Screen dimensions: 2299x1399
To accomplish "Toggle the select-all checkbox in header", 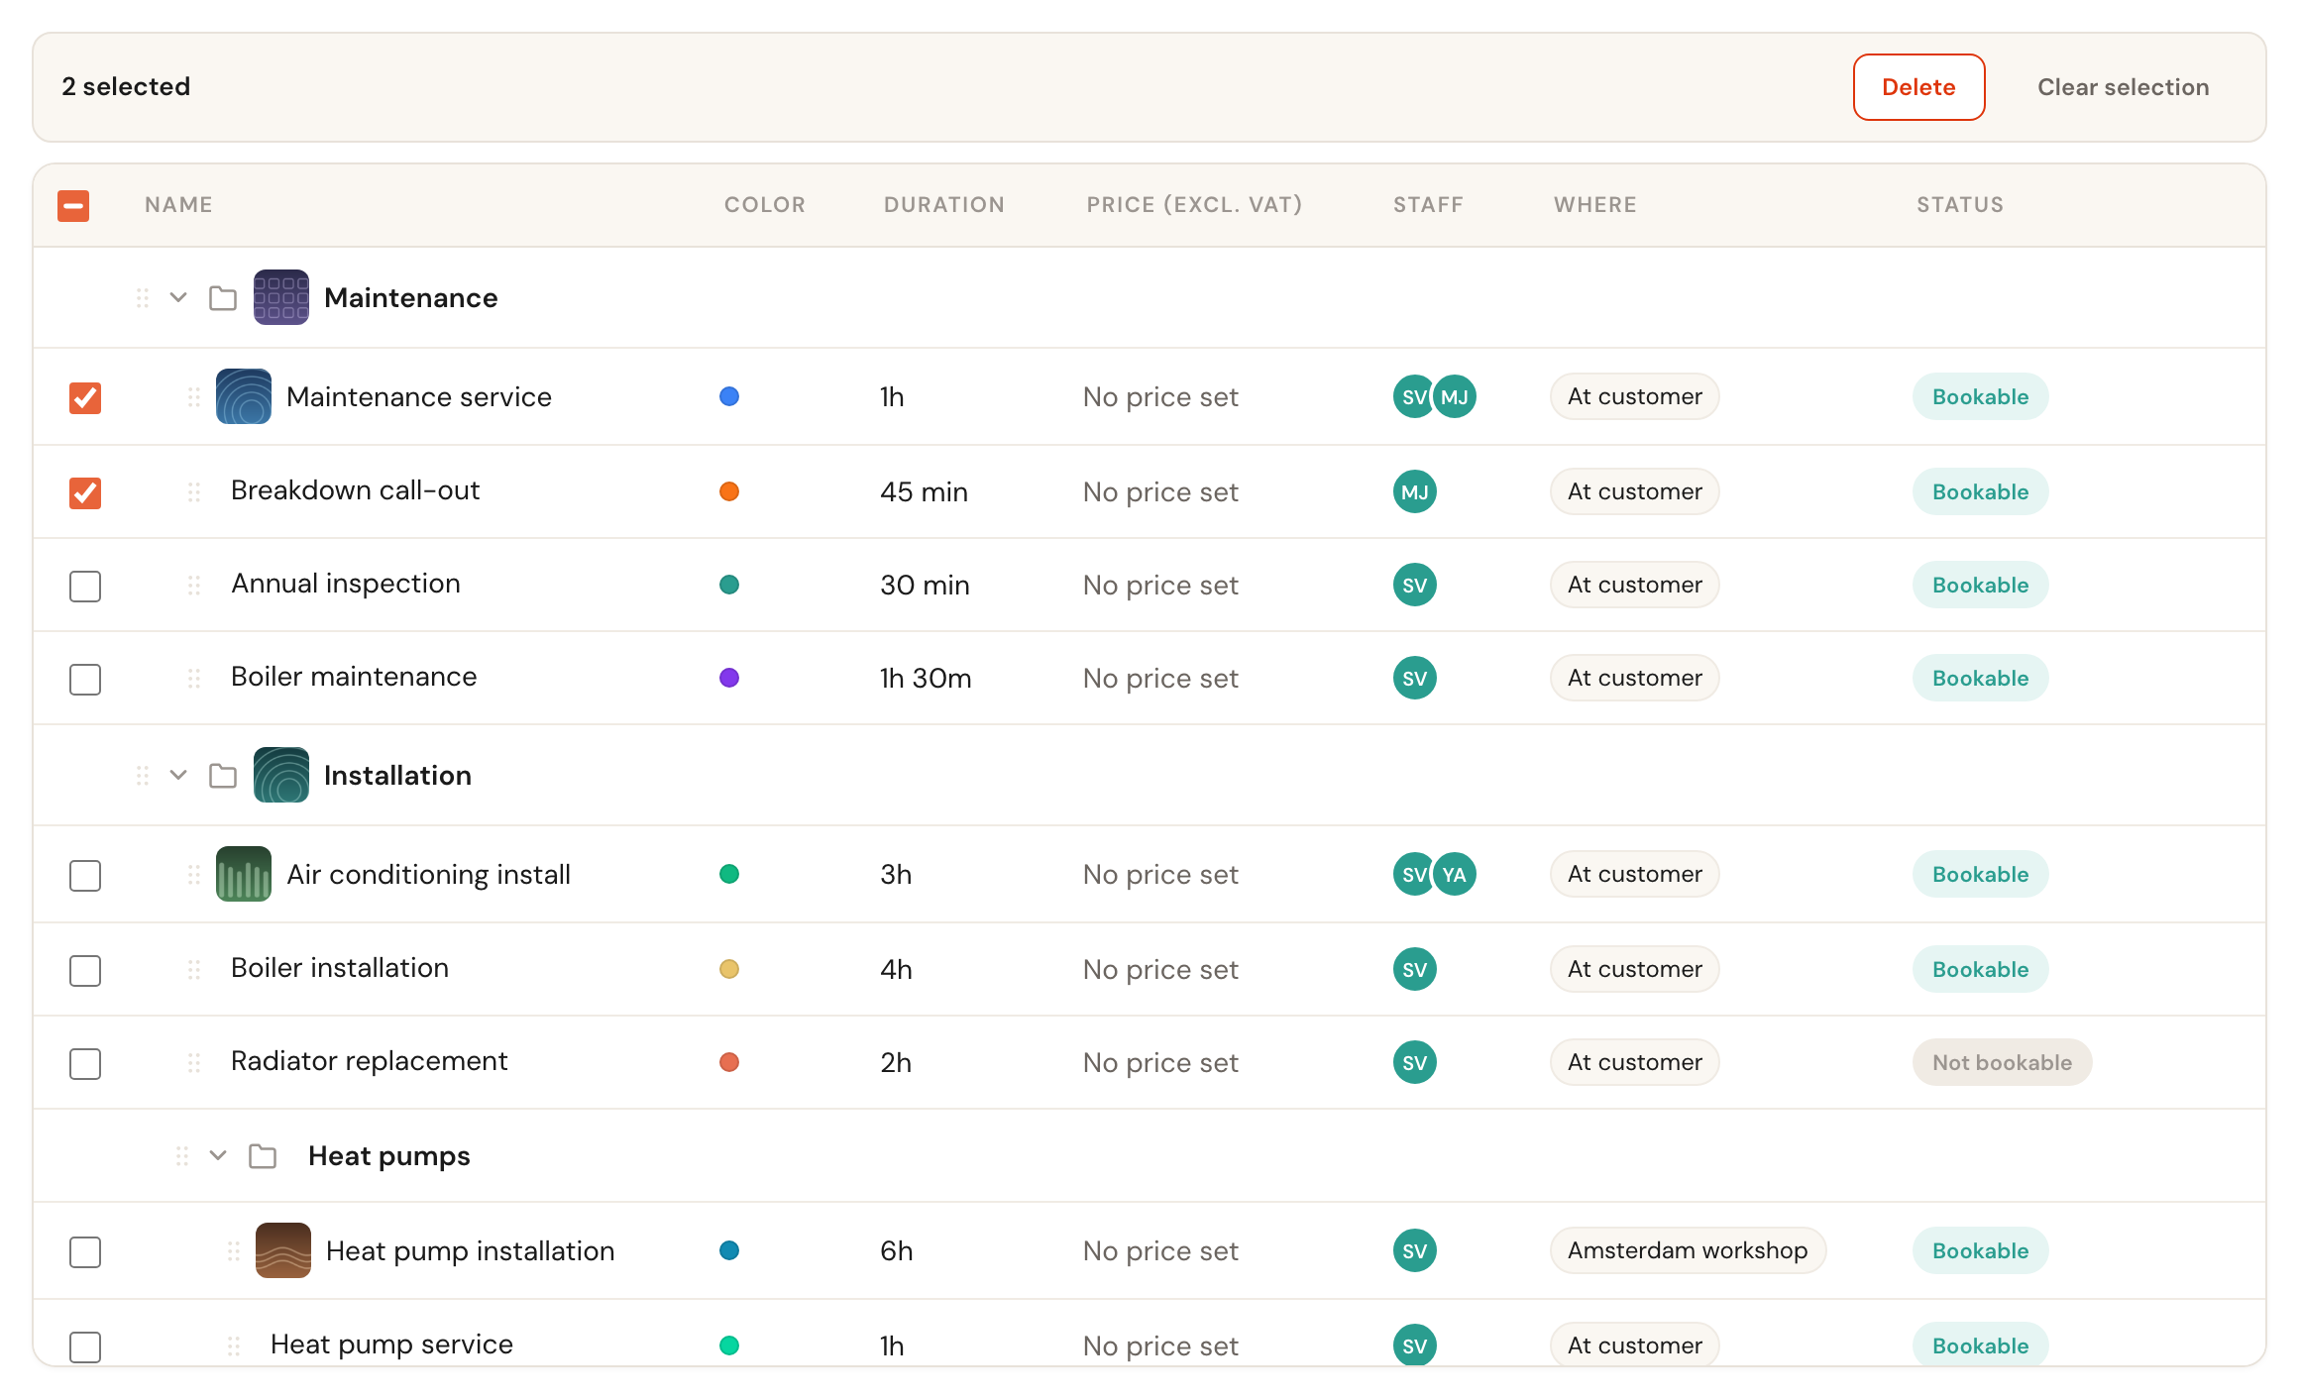I will [x=73, y=205].
